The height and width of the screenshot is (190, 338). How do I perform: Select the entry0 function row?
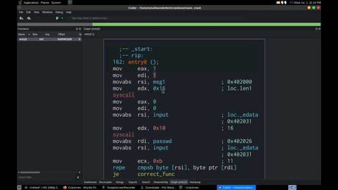(49, 39)
